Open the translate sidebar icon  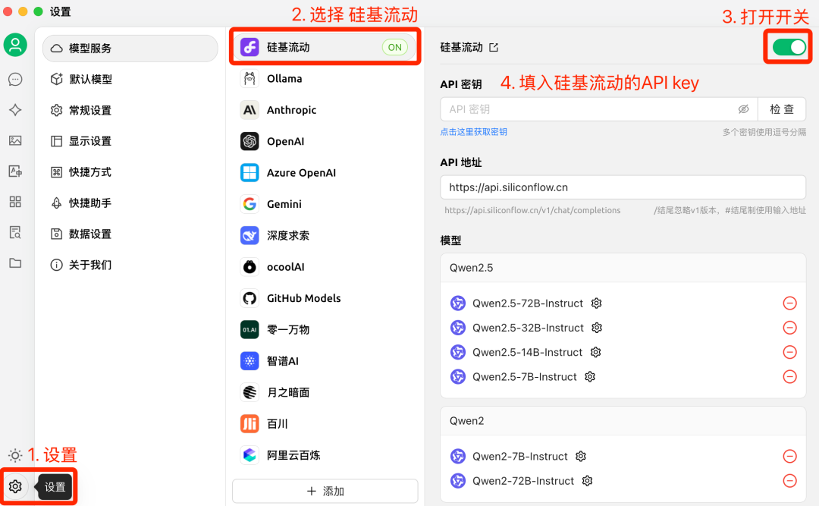15,171
